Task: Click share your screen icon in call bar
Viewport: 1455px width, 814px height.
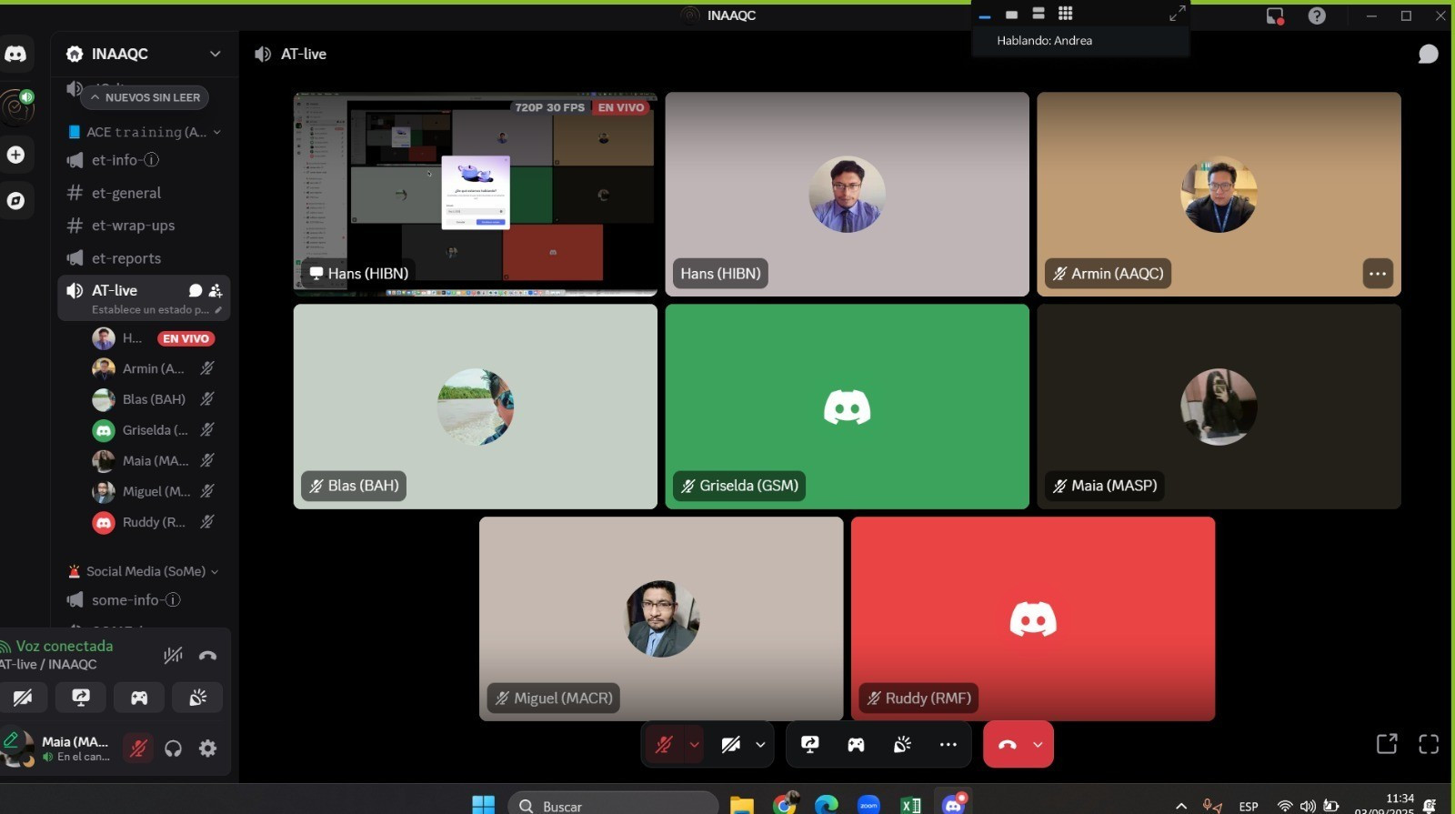Action: point(809,745)
